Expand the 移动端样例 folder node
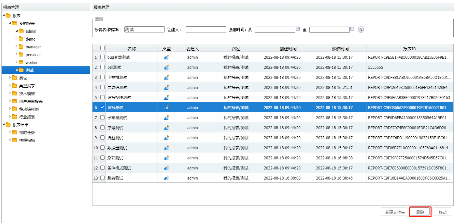Image resolution: width=454 pixels, height=223 pixels. tap(10, 109)
